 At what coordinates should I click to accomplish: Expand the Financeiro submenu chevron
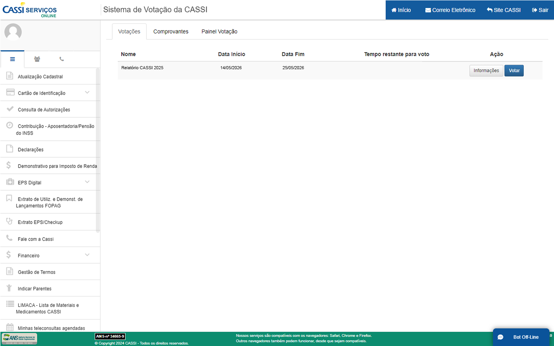(87, 255)
